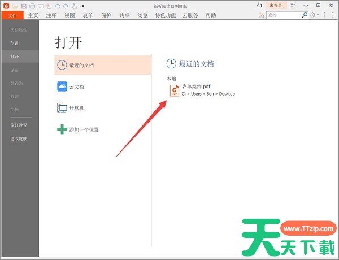Image resolution: width=339 pixels, height=260 pixels.
Task: Open the 云服务 ribbon tab
Action: click(x=190, y=15)
